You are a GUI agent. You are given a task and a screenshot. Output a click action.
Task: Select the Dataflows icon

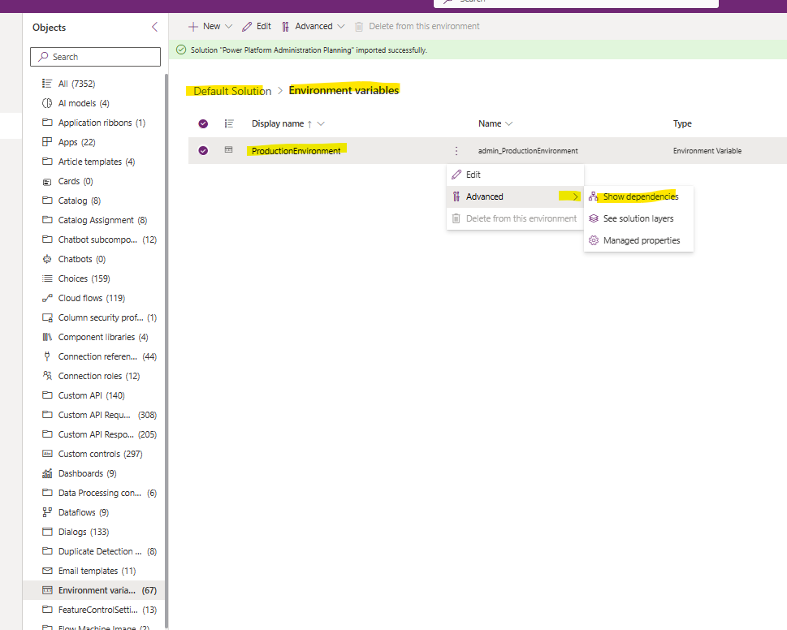[45, 512]
